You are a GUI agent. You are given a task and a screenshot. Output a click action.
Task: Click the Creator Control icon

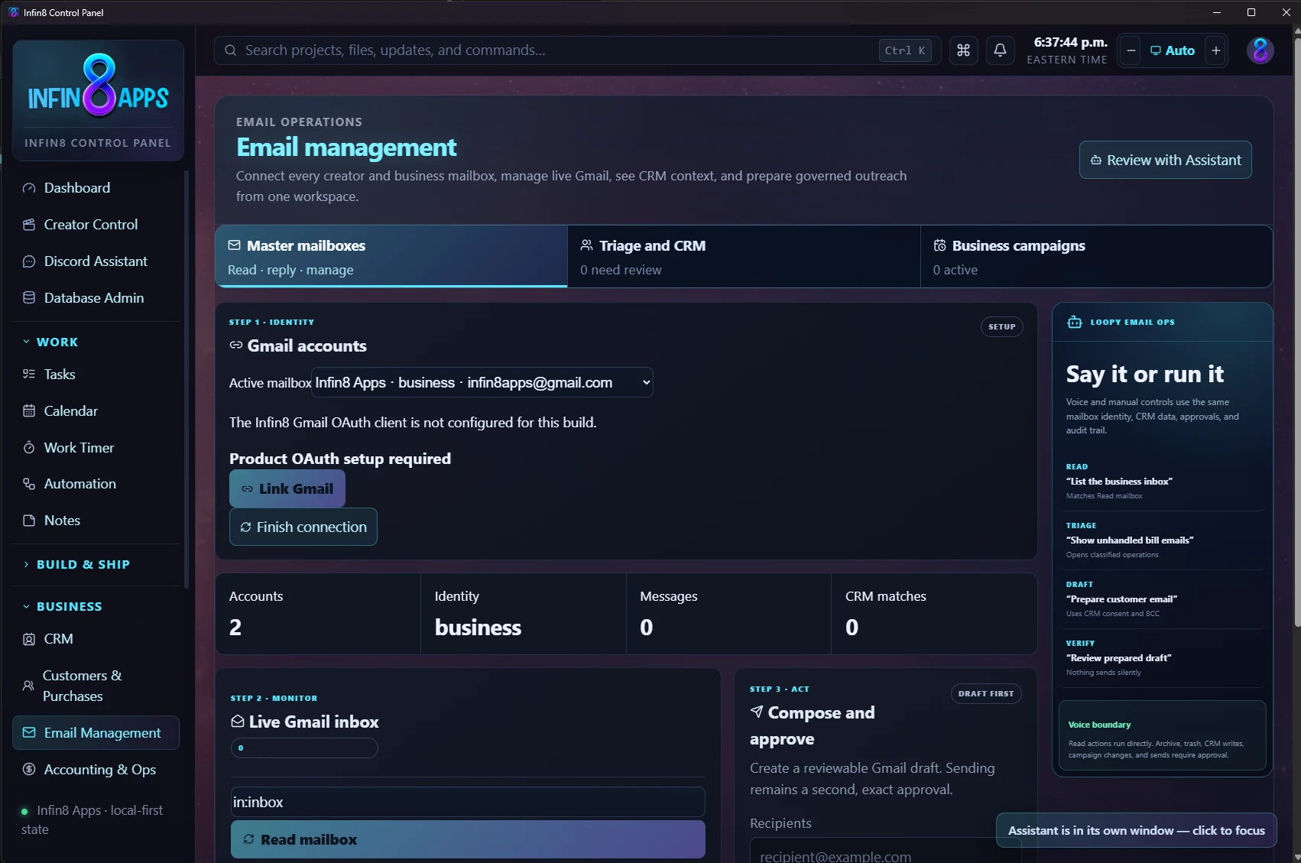(29, 225)
